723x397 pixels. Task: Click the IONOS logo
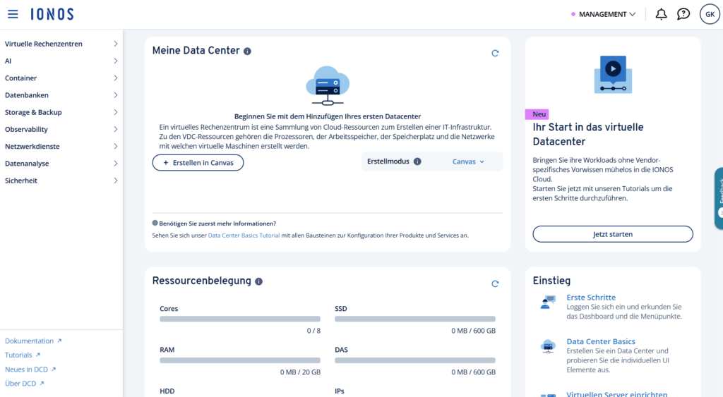[x=52, y=14]
